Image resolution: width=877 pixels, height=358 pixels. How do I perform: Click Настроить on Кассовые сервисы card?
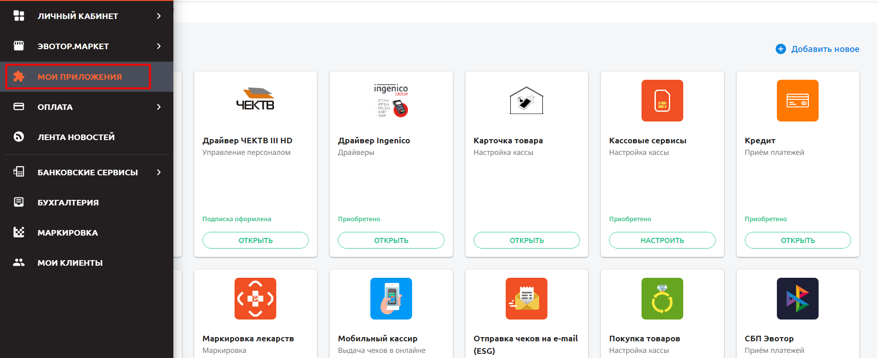(x=662, y=240)
